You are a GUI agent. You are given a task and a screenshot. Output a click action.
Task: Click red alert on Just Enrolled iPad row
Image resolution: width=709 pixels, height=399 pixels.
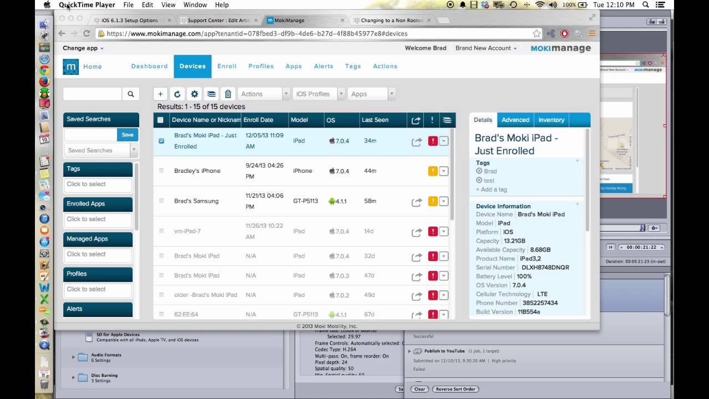click(x=433, y=141)
